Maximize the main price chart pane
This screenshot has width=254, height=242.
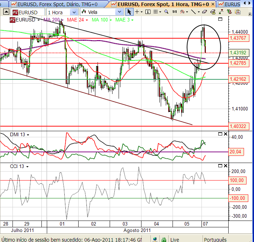click(220, 19)
